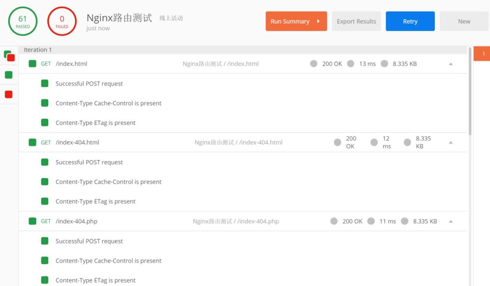Viewport: 490px width, 286px height.
Task: Select the orange iteration 1 tab
Action: [482, 54]
